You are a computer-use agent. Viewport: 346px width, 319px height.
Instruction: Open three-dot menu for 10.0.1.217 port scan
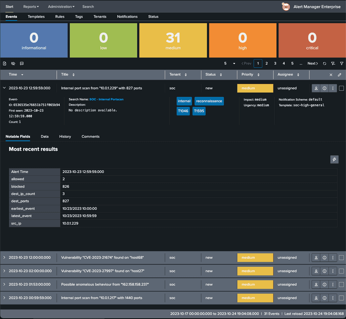click(x=333, y=298)
